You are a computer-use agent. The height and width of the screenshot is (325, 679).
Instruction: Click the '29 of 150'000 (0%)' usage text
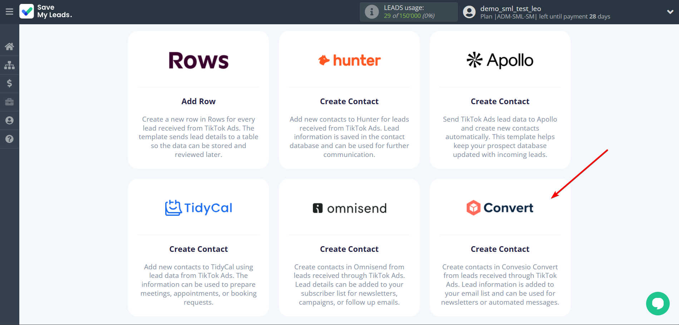click(x=409, y=16)
